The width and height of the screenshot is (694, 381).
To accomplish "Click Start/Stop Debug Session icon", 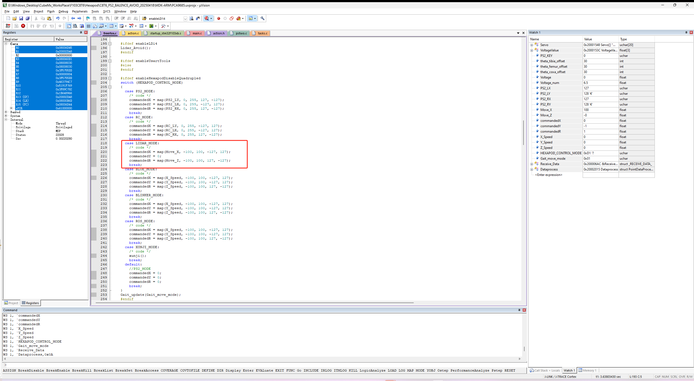I will tap(207, 18).
